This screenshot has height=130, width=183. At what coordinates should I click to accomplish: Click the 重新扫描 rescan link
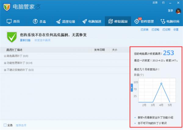pyautogui.click(x=25, y=40)
